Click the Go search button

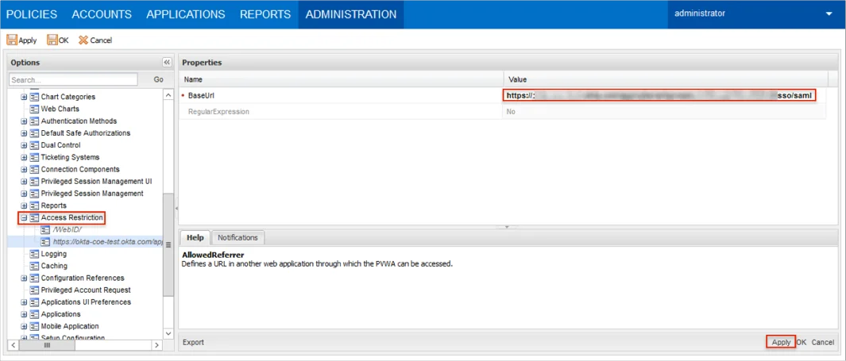point(158,79)
